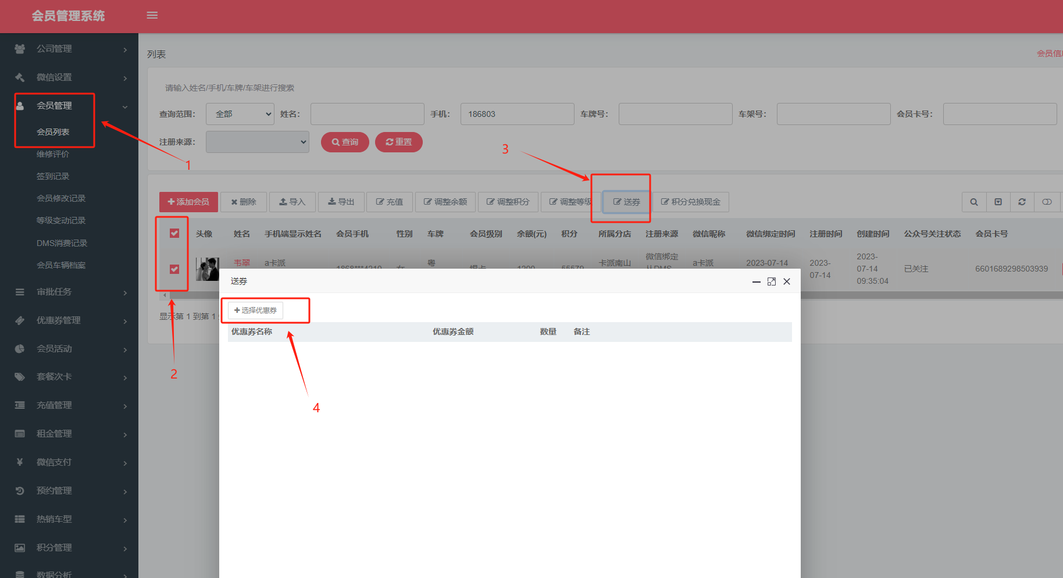Click the toggle view icon in table toolbar
The image size is (1063, 578).
point(1047,202)
